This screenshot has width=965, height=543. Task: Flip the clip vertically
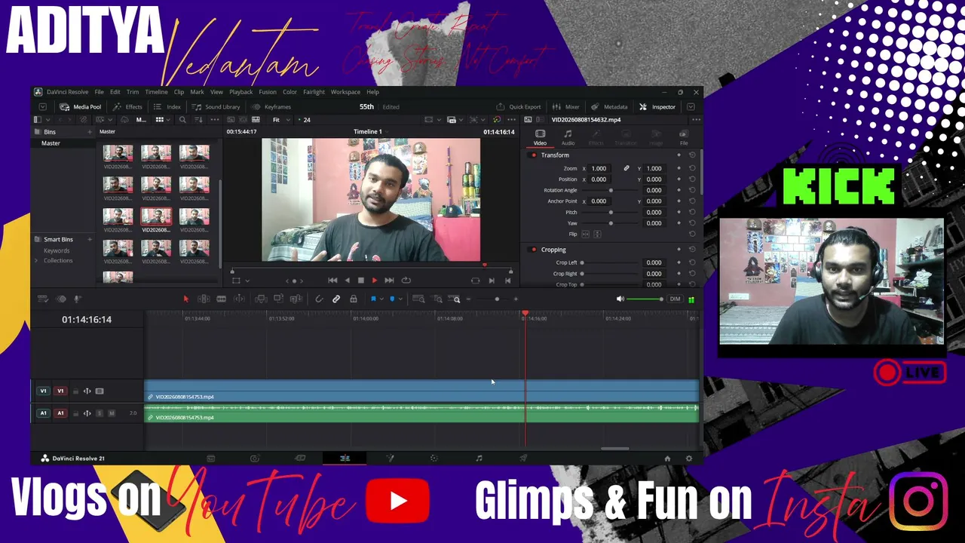597,235
